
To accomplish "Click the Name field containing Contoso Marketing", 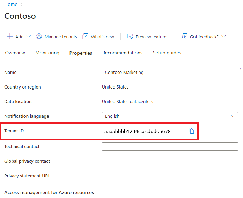I will tap(170, 73).
